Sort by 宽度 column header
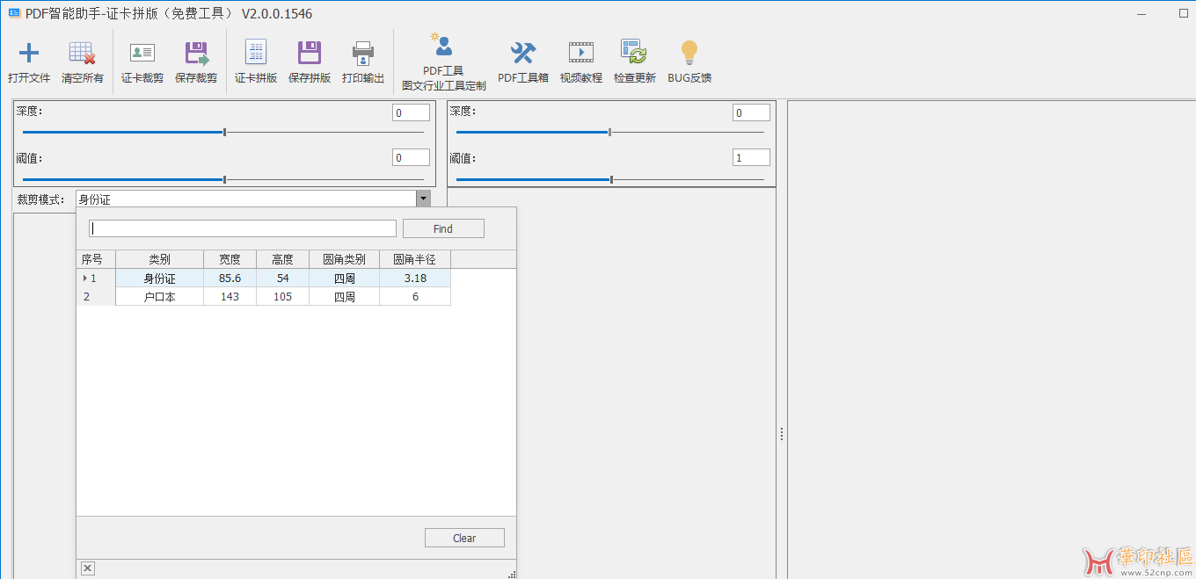This screenshot has height=579, width=1196. click(230, 259)
